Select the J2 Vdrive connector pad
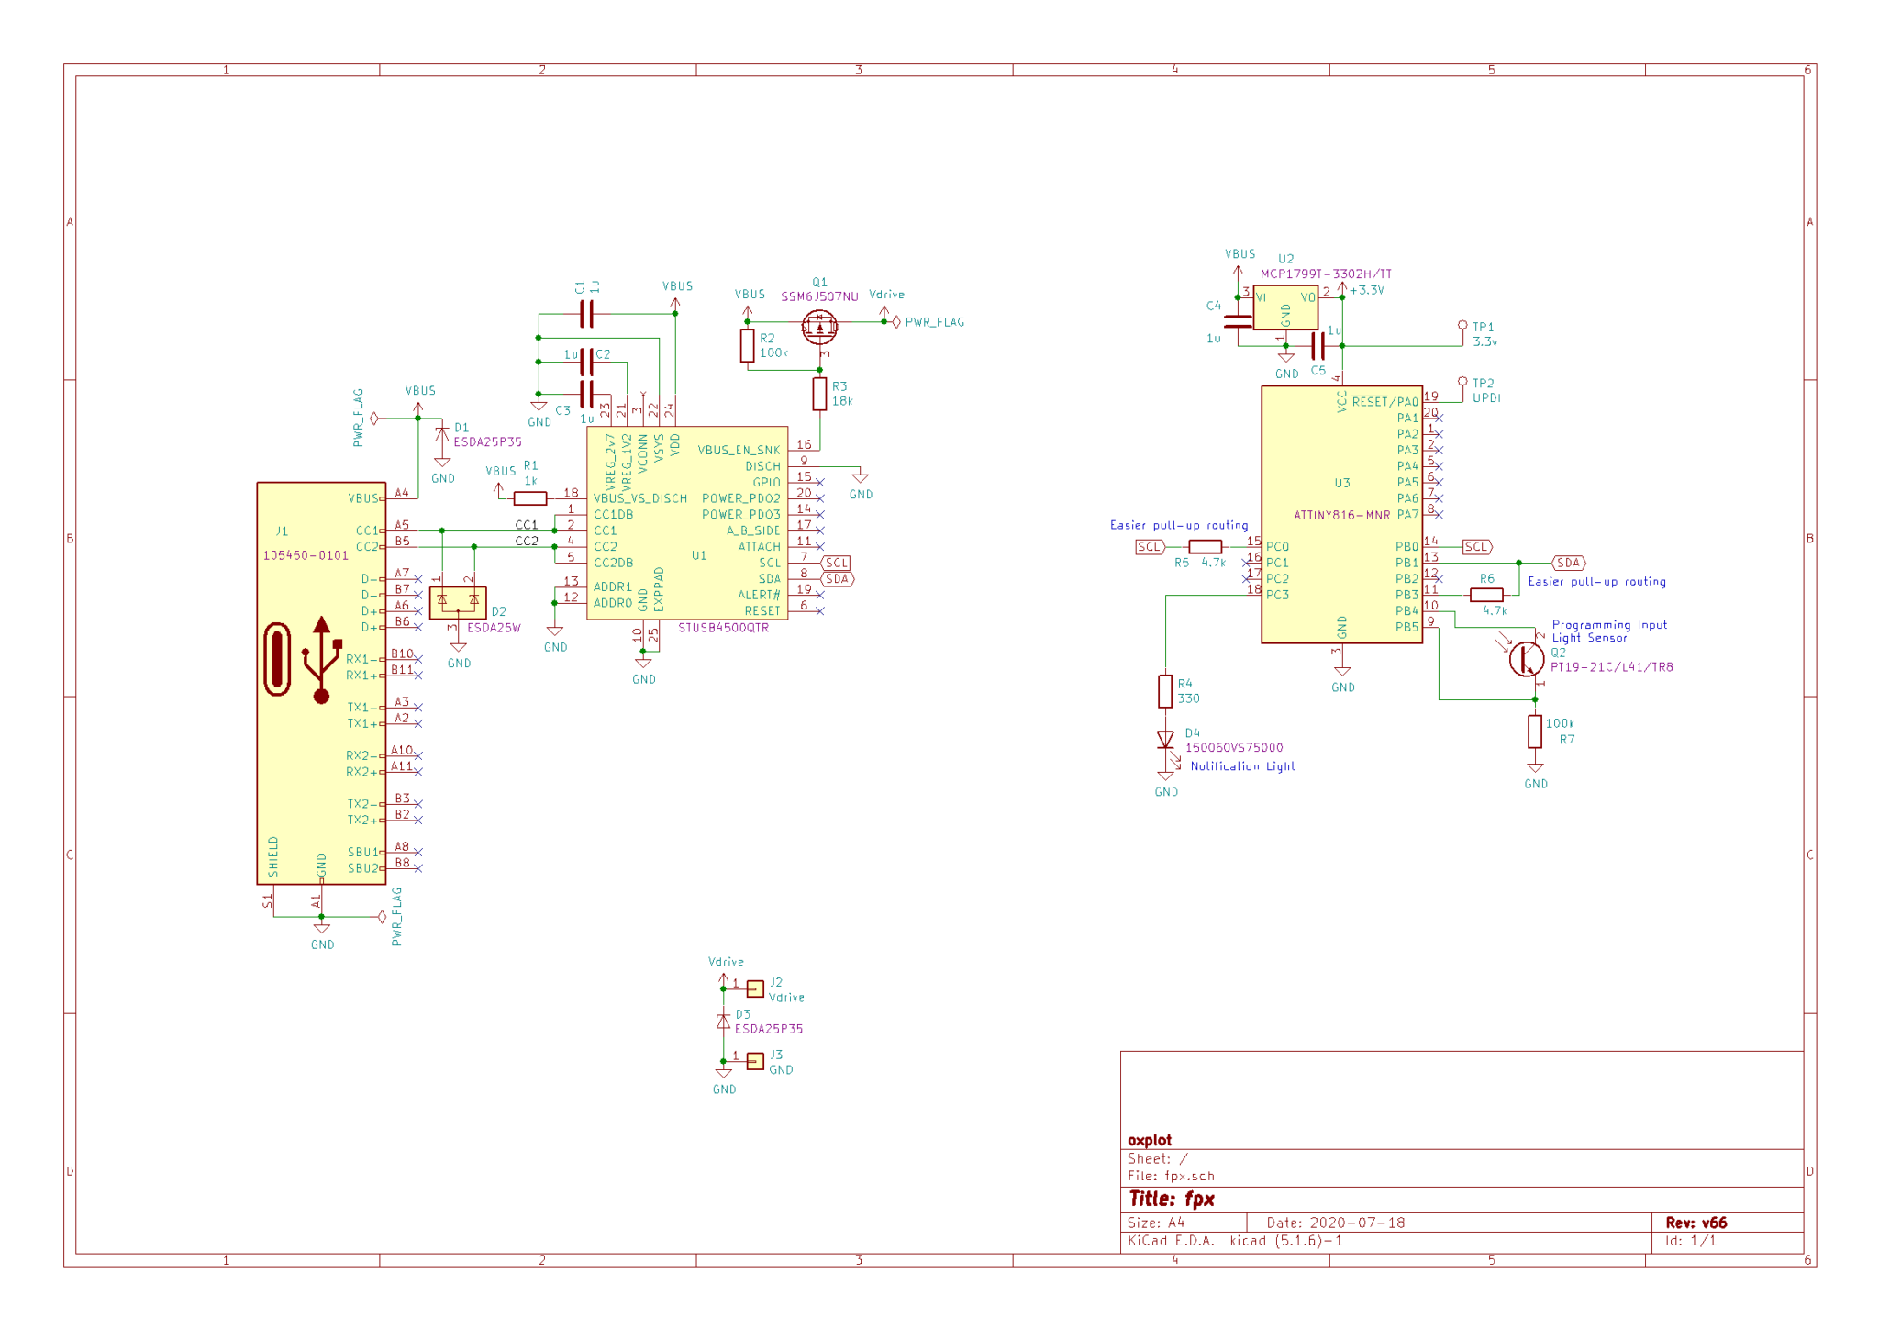1879x1329 pixels. [755, 988]
